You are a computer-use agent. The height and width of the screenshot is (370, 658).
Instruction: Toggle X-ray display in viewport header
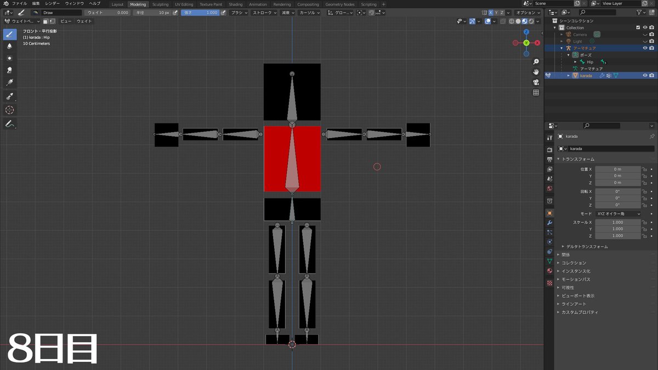[503, 21]
